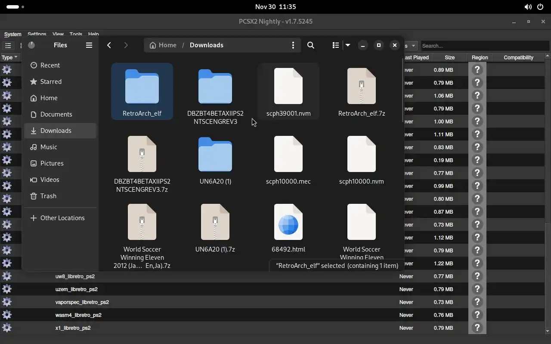The height and width of the screenshot is (344, 551).
Task: Go to Home in Files sidebar
Action: [60, 98]
